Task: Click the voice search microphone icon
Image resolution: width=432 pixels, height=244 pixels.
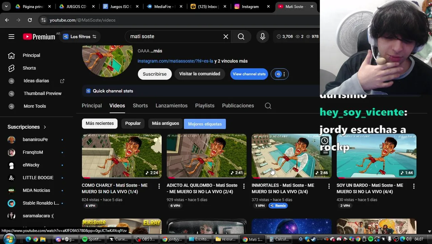Action: click(263, 37)
